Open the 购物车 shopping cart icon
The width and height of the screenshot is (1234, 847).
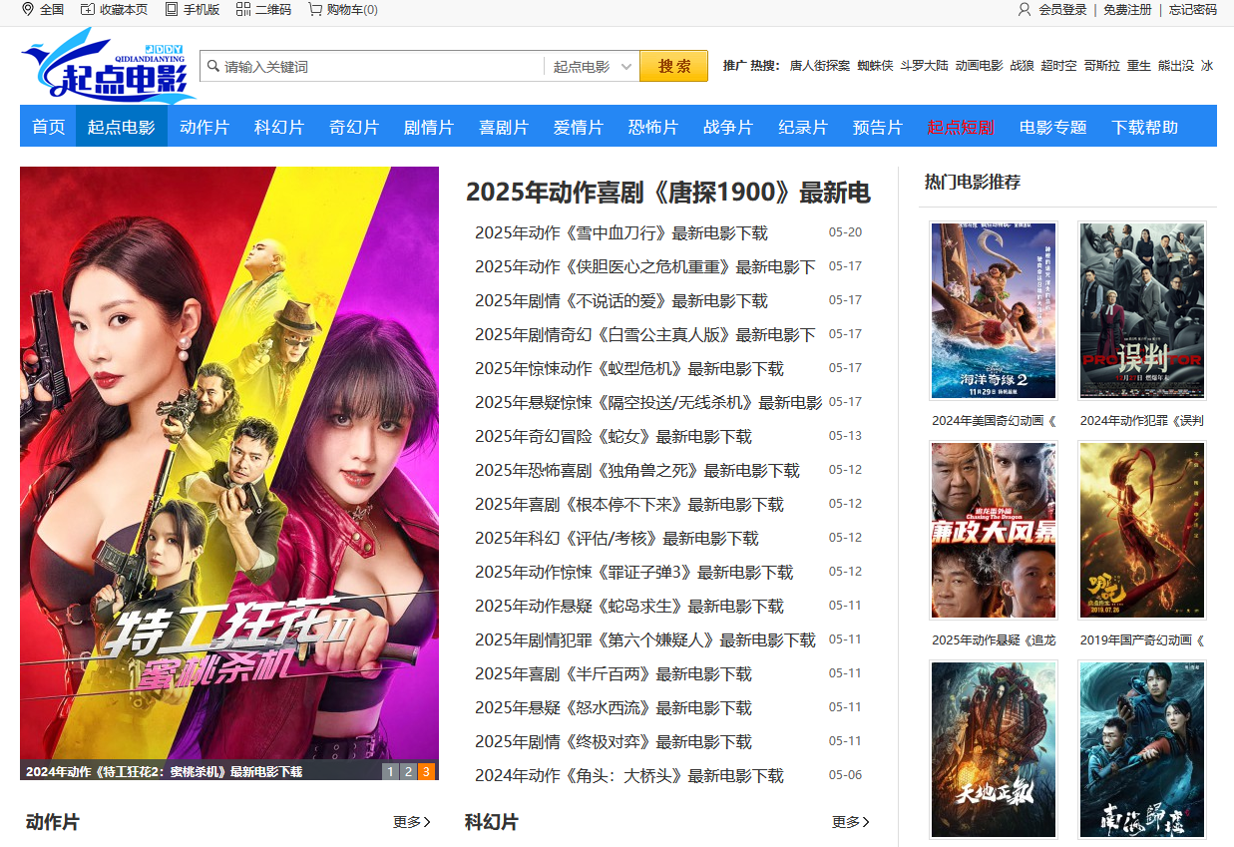point(315,9)
